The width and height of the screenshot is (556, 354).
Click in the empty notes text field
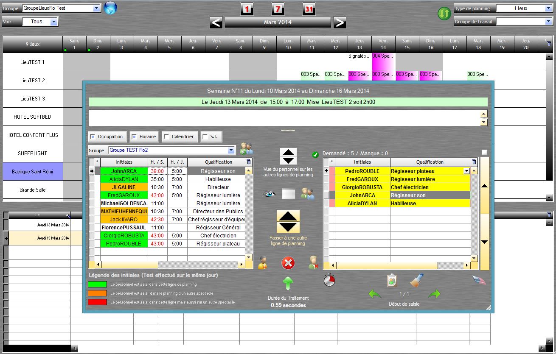(284, 118)
